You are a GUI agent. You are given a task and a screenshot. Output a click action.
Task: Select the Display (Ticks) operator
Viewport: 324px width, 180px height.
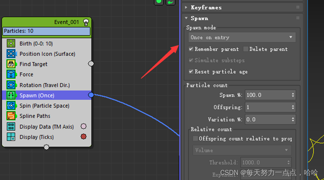point(47,137)
